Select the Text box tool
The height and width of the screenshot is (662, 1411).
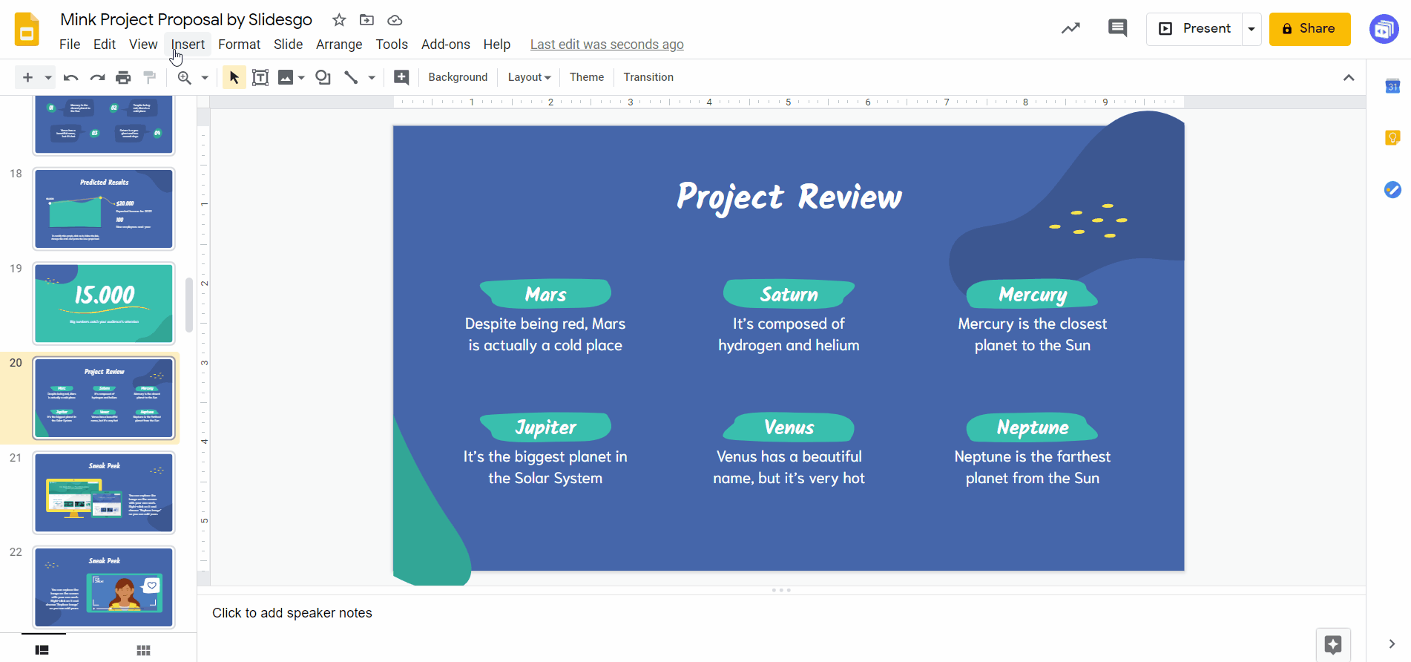click(x=260, y=77)
